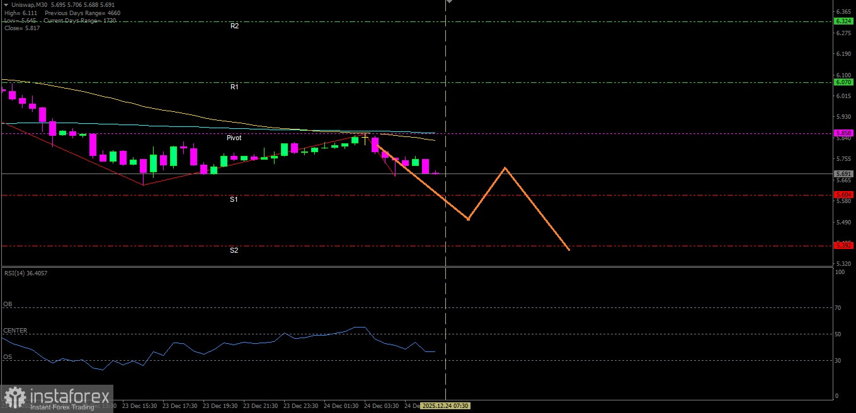
Task: Click the OB overbought level label
Action: [x=8, y=304]
